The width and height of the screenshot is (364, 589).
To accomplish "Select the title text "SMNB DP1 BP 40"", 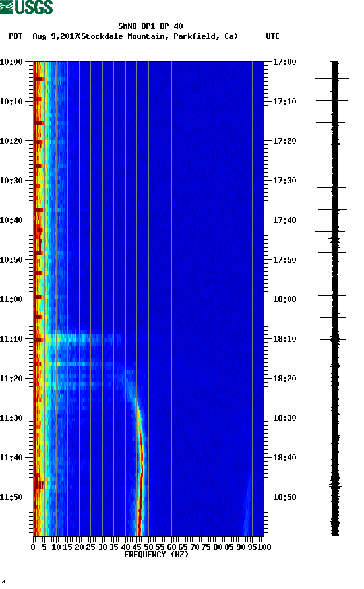I will pos(150,26).
